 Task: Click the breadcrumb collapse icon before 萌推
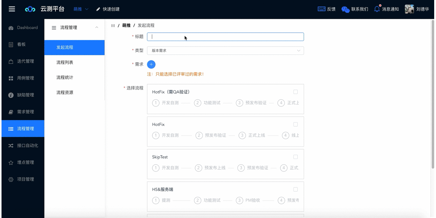pyautogui.click(x=113, y=25)
